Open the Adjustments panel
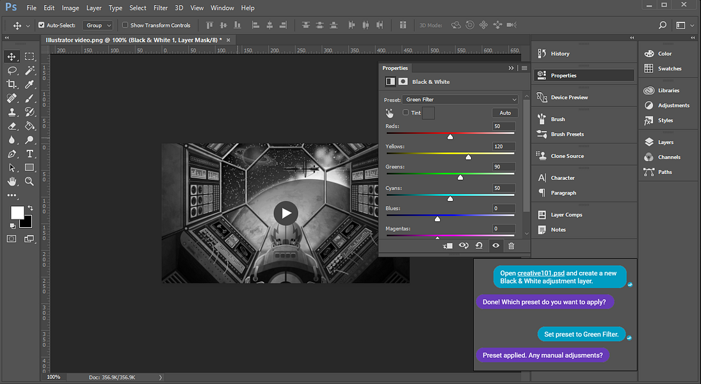The width and height of the screenshot is (701, 384). click(668, 106)
